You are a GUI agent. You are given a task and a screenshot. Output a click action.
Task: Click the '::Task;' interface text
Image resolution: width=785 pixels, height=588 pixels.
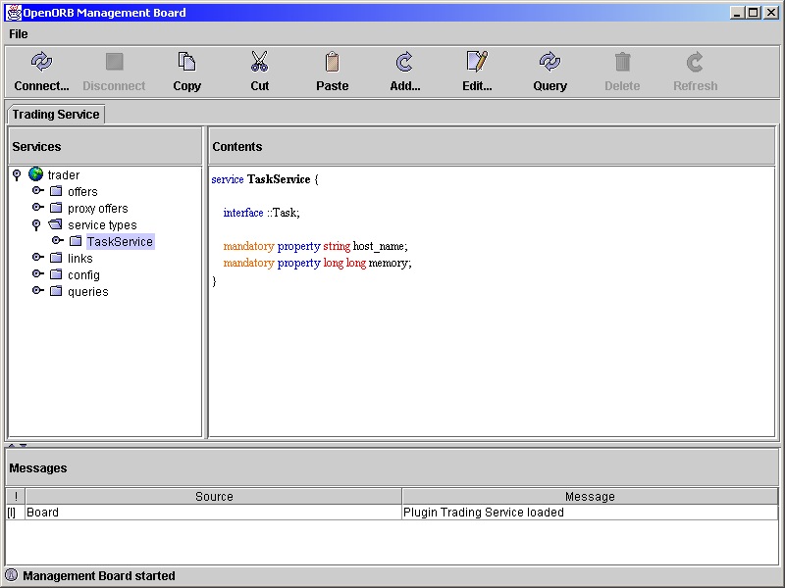point(283,213)
